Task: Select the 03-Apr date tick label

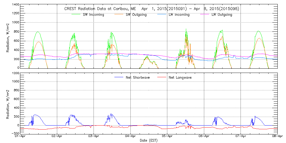Action: [94, 136]
